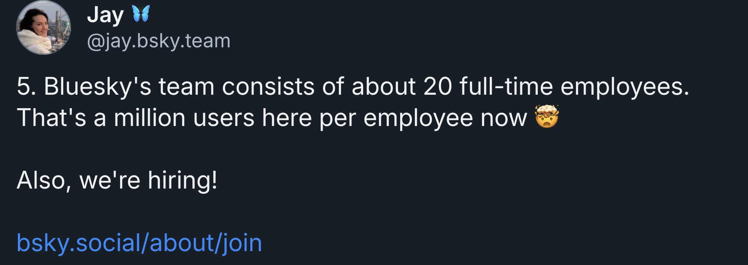Open the @jay.bsky.team handle

[x=158, y=41]
